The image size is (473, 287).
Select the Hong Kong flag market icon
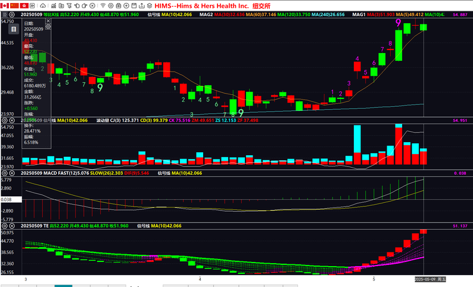[x=24, y=5]
